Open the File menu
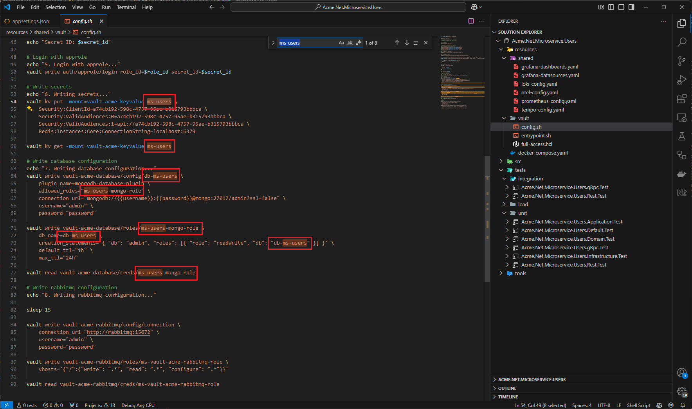692x409 pixels. coord(21,7)
